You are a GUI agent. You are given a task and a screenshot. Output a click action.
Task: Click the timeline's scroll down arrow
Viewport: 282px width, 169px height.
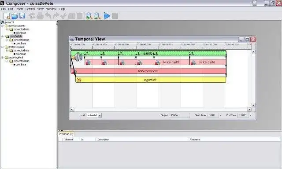tap(253, 105)
